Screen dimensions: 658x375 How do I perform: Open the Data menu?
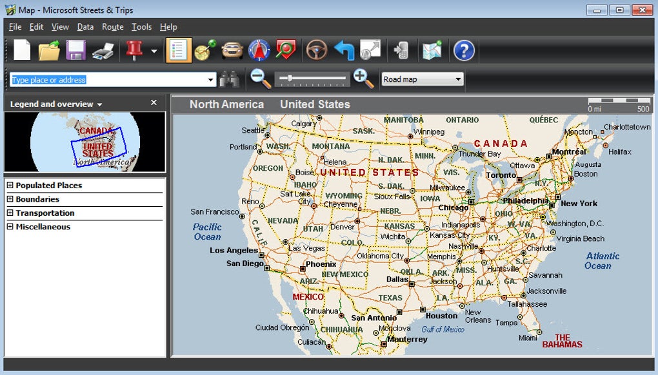[85, 27]
